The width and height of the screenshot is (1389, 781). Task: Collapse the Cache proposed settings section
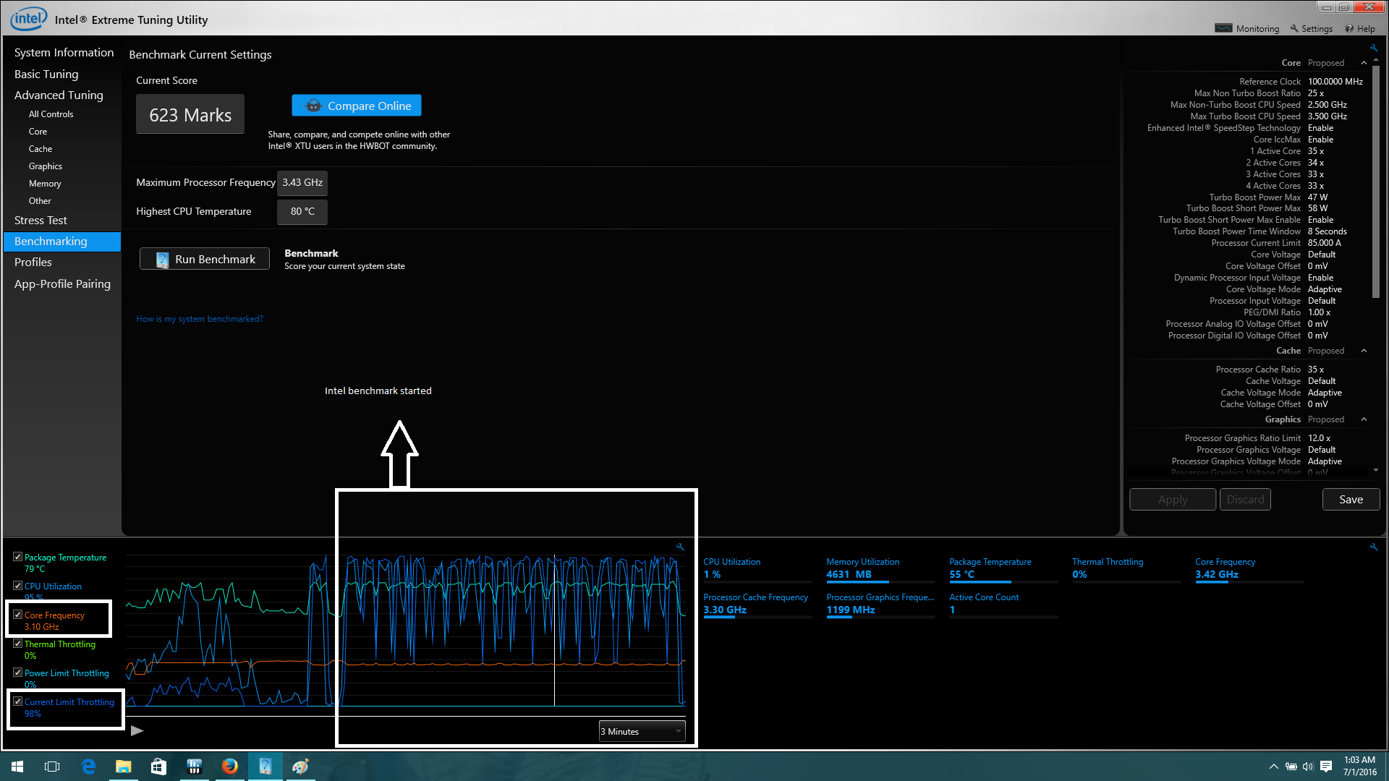click(x=1364, y=351)
